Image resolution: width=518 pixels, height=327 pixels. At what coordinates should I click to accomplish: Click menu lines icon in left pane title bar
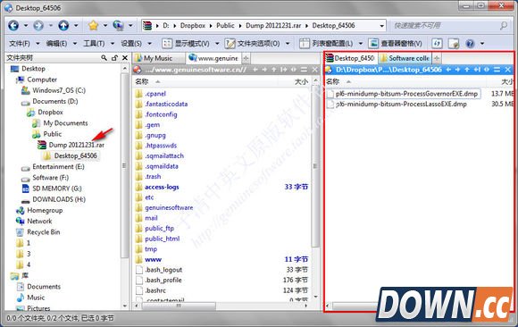(x=304, y=70)
